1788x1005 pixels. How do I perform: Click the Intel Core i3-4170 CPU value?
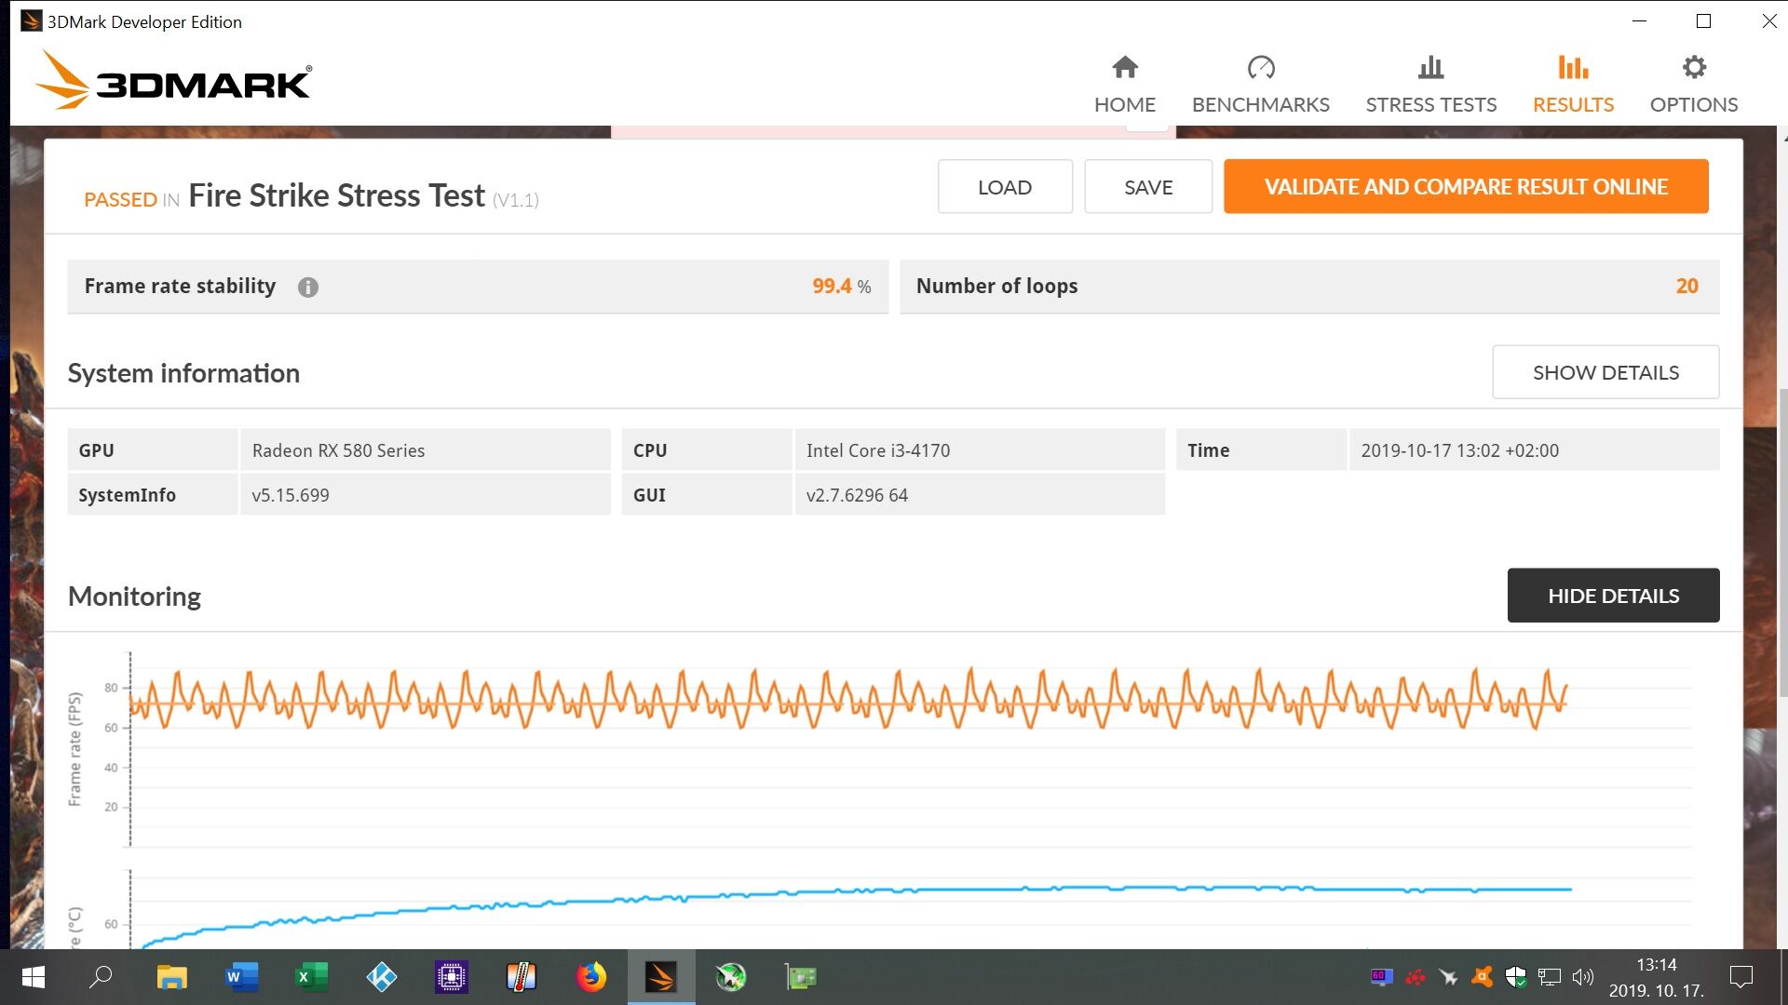click(x=878, y=450)
